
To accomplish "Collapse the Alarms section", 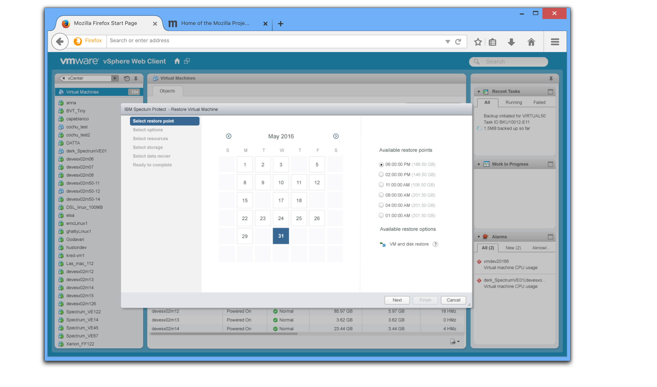I will click(479, 237).
